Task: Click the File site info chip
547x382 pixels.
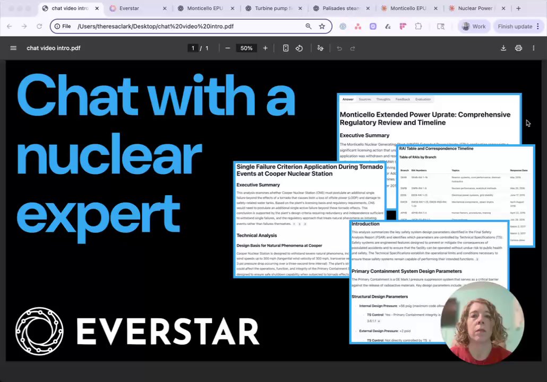Action: click(x=63, y=26)
